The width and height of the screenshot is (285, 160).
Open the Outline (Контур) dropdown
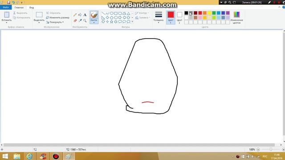pos(142,13)
